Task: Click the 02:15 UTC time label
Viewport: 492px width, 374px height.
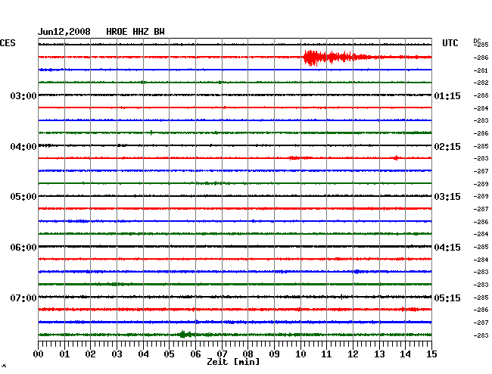Action: (447, 147)
